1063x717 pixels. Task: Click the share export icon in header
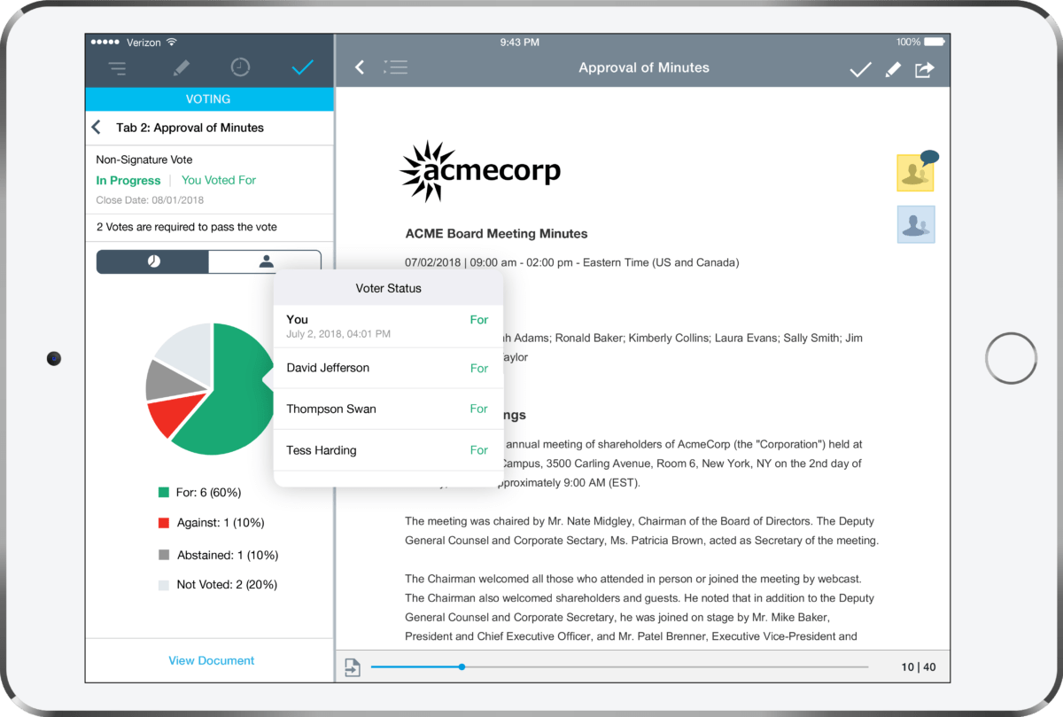[x=924, y=69]
